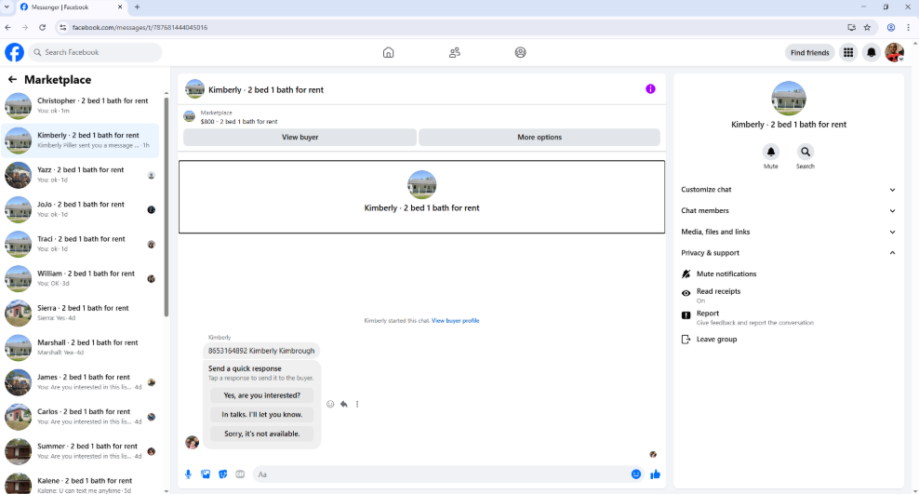Toggle Mute notifications option

pos(788,274)
